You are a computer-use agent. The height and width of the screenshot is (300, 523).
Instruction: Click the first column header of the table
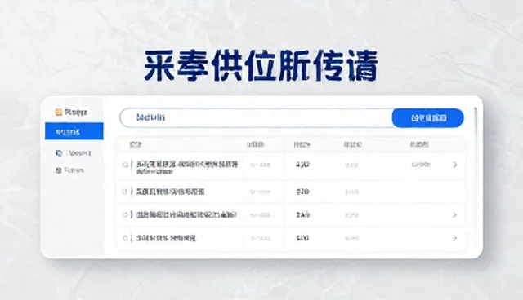[136, 144]
